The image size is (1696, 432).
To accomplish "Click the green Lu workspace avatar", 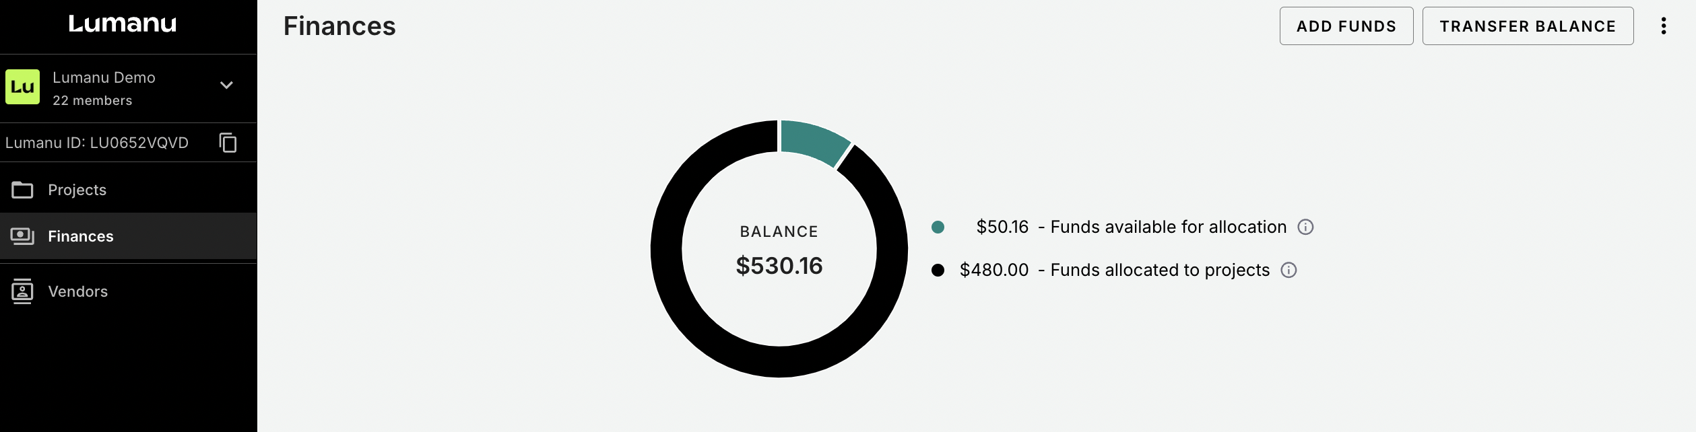I will pyautogui.click(x=23, y=87).
